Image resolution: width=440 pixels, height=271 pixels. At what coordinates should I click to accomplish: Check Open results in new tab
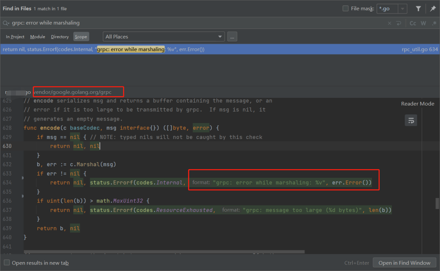tap(7, 262)
